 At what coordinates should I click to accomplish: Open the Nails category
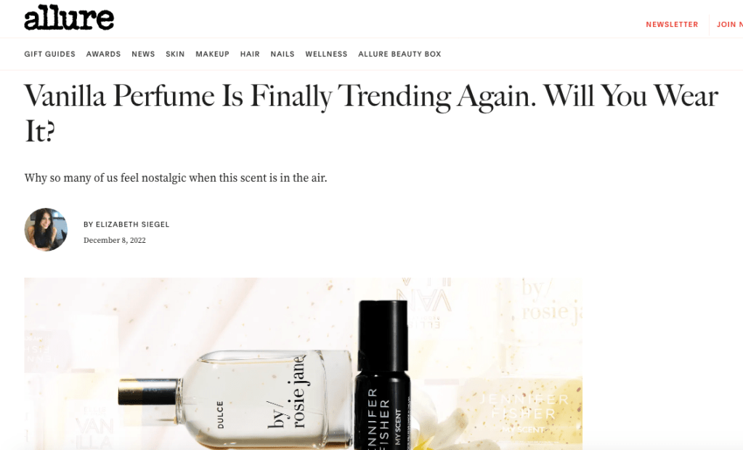tap(283, 54)
